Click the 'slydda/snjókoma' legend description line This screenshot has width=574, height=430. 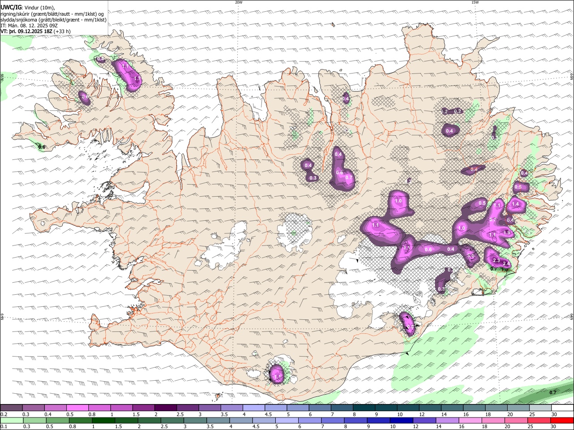pos(53,20)
